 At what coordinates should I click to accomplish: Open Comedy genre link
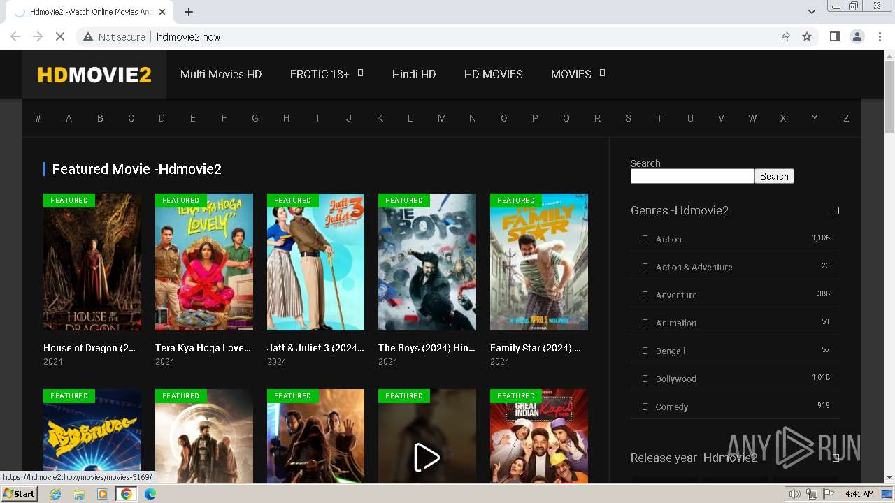(672, 407)
